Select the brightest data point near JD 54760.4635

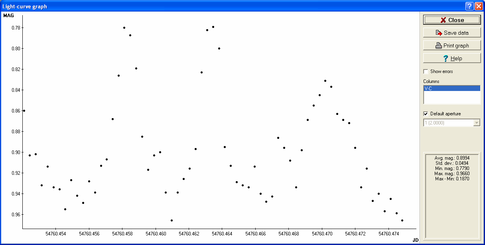(x=213, y=27)
